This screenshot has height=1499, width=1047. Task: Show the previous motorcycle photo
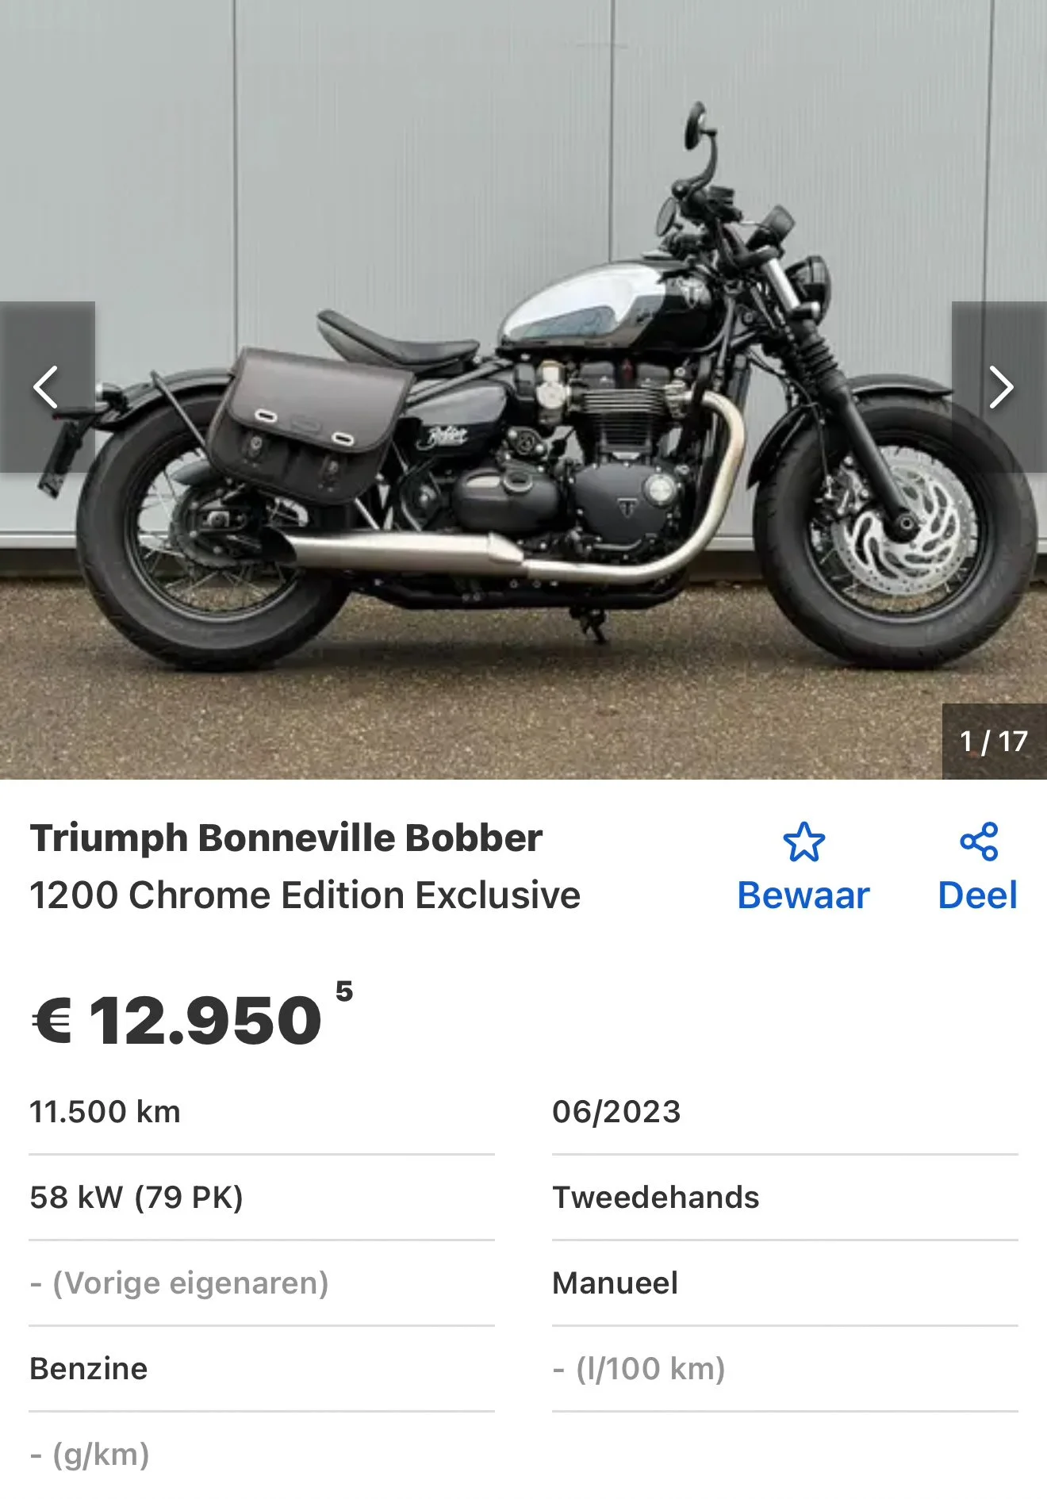(47, 387)
